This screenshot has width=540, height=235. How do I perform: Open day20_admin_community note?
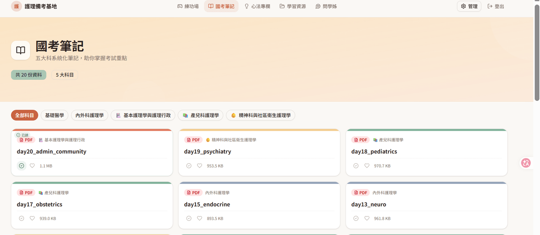pos(51,151)
